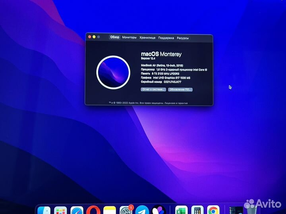Switch to the Мониторы tab

coord(129,37)
